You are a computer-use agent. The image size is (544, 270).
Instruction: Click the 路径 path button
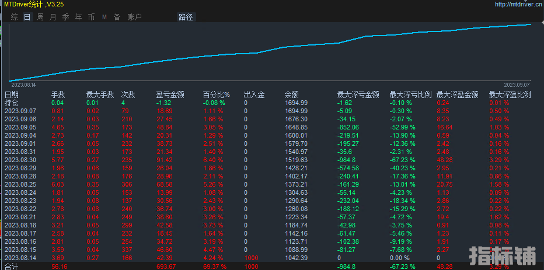(186, 17)
